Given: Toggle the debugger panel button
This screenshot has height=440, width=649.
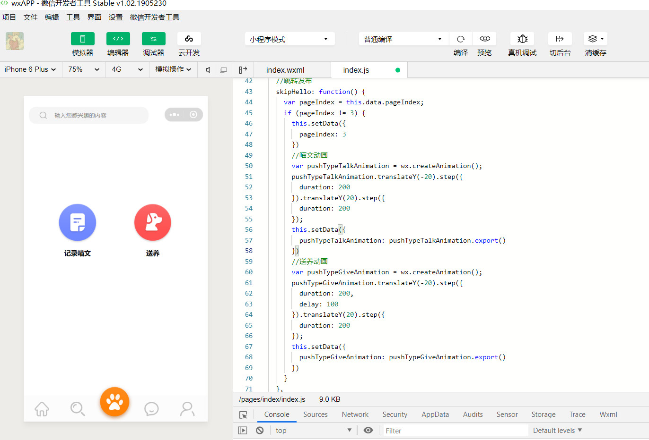Looking at the screenshot, I should tap(153, 39).
